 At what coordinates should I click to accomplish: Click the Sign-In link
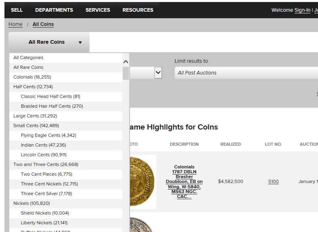[302, 10]
